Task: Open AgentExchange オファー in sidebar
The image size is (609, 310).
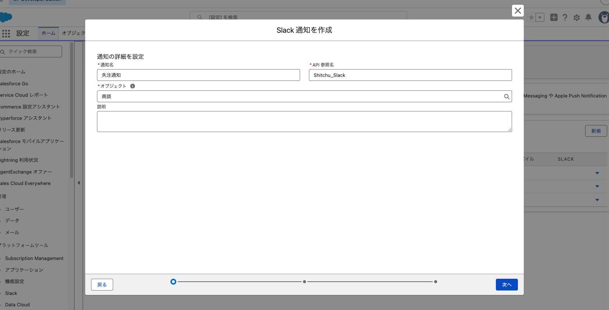Action: [x=26, y=172]
